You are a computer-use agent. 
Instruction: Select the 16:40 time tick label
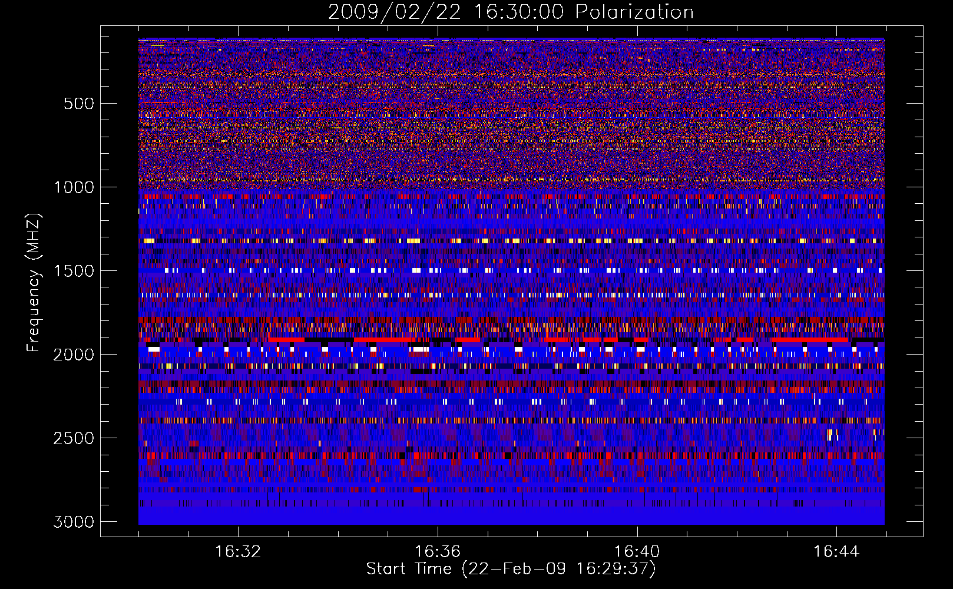tap(637, 552)
